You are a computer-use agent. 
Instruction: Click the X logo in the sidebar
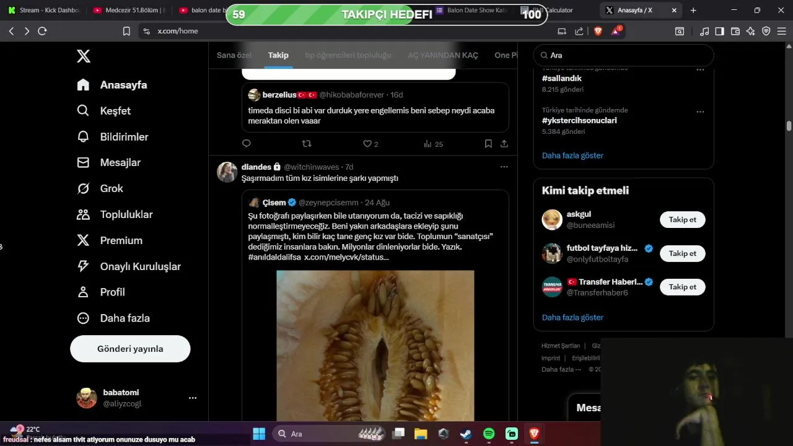point(84,56)
